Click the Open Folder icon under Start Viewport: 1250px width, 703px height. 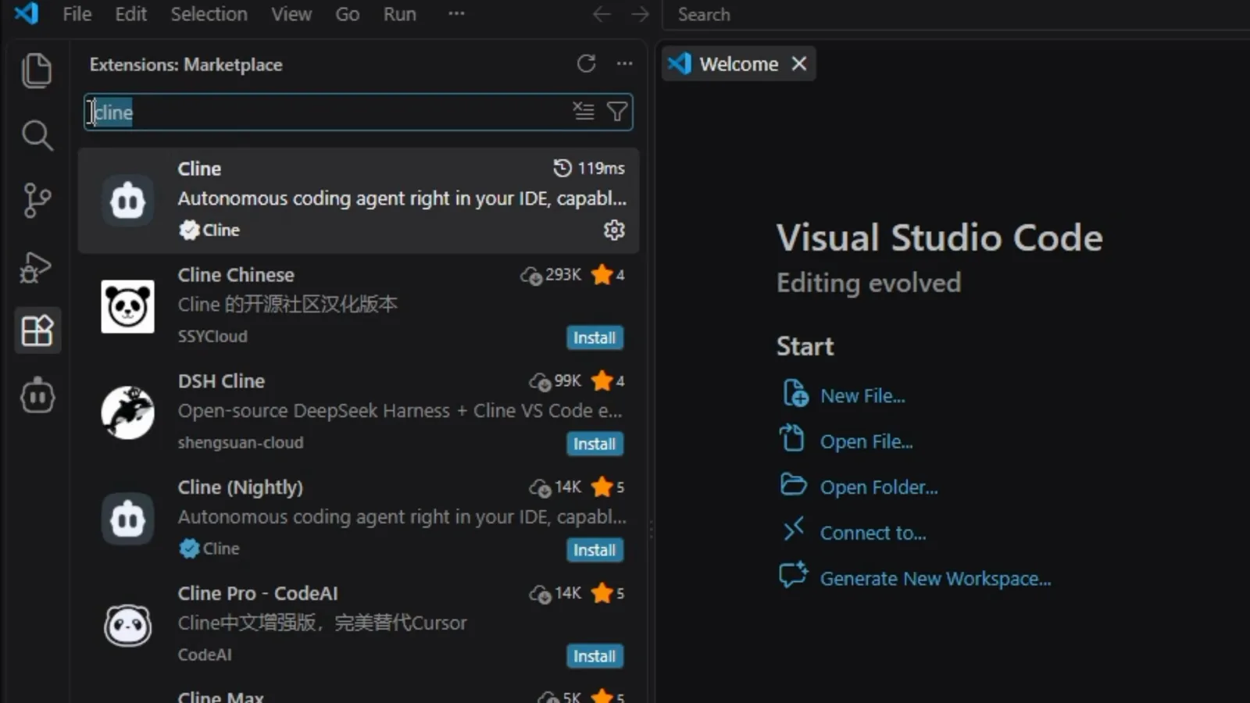point(793,484)
